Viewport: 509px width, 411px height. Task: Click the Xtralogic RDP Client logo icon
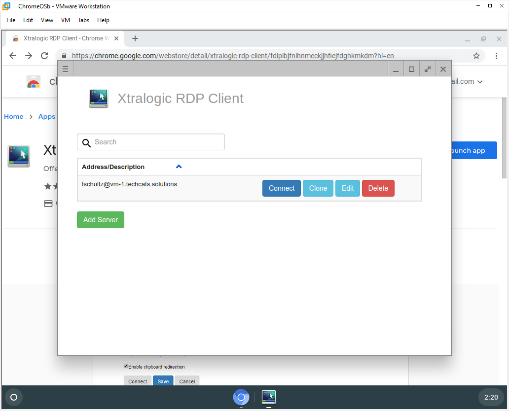click(x=99, y=99)
